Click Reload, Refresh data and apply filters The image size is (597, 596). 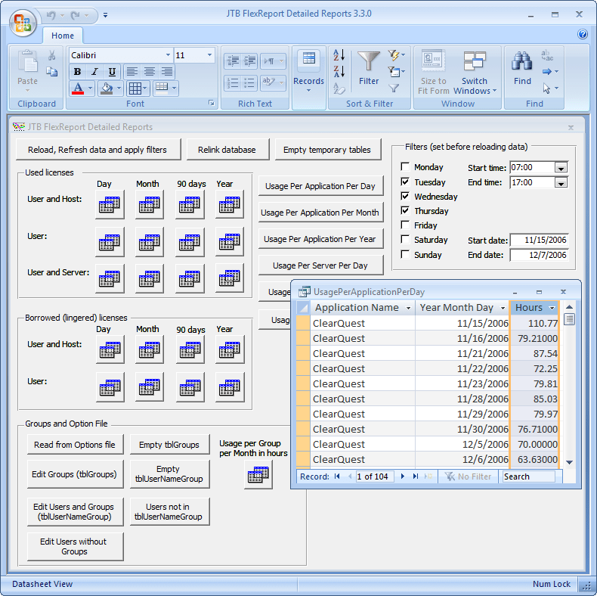97,150
